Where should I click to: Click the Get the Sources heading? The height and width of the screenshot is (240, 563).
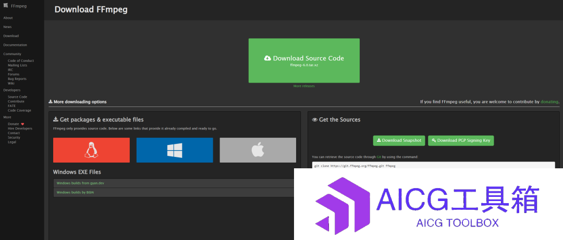click(336, 120)
